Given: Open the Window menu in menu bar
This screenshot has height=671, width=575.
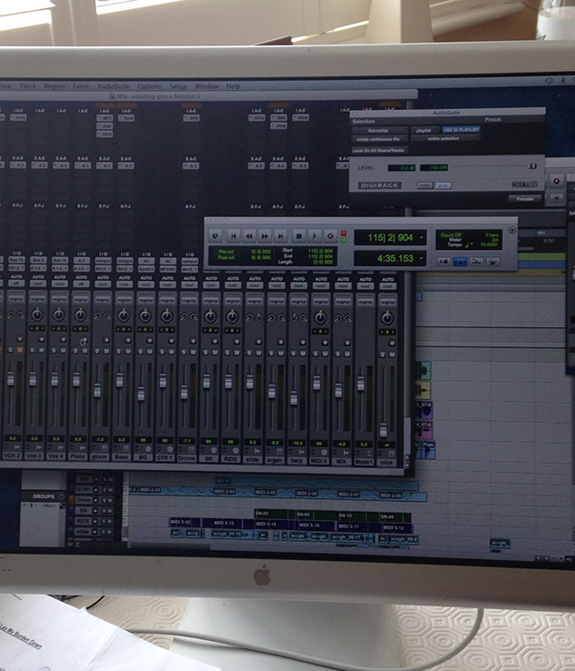Looking at the screenshot, I should tap(206, 85).
